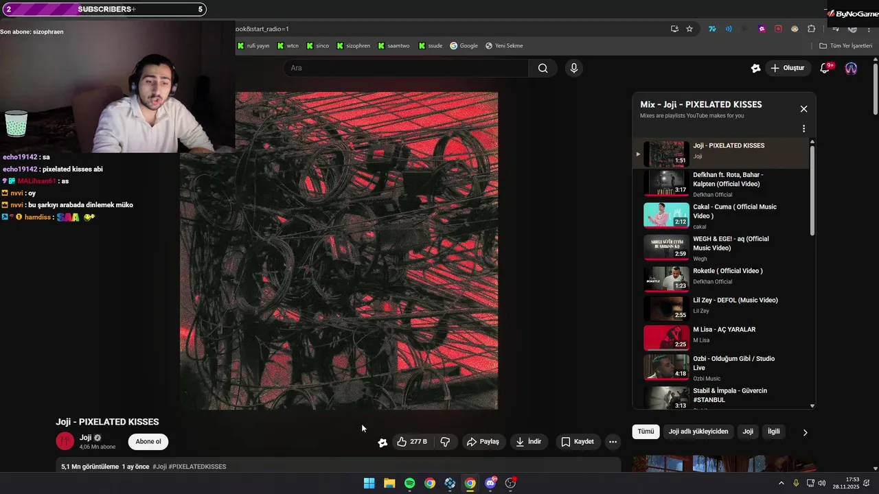Open the sizophren bookmark
Viewport: 879px width, 494px height.
tap(353, 46)
